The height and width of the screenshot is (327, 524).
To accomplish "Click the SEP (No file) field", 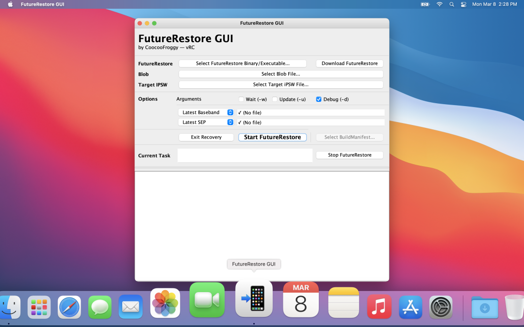I will (x=311, y=123).
